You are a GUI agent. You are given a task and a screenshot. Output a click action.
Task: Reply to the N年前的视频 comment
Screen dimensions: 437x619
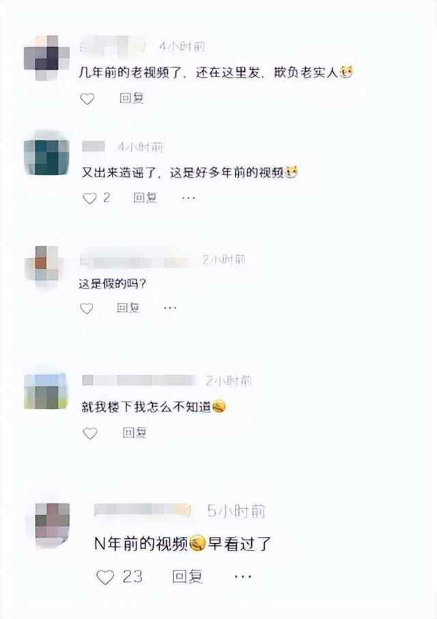(188, 577)
